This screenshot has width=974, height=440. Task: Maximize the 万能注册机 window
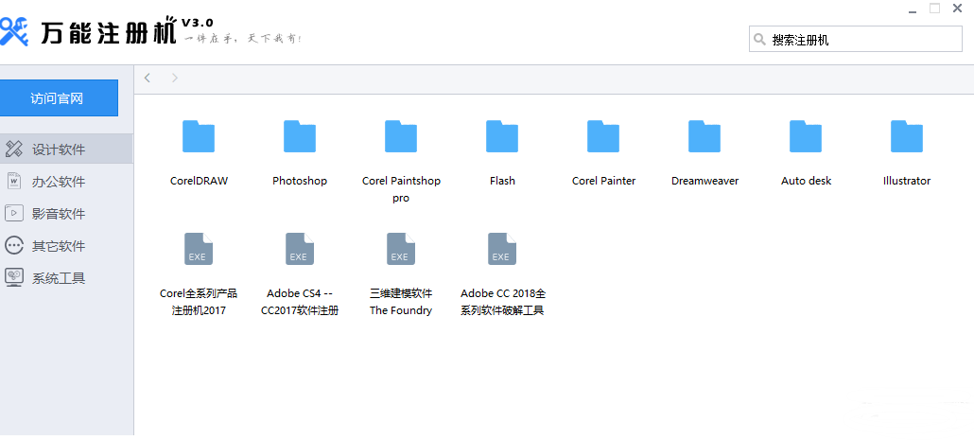934,9
